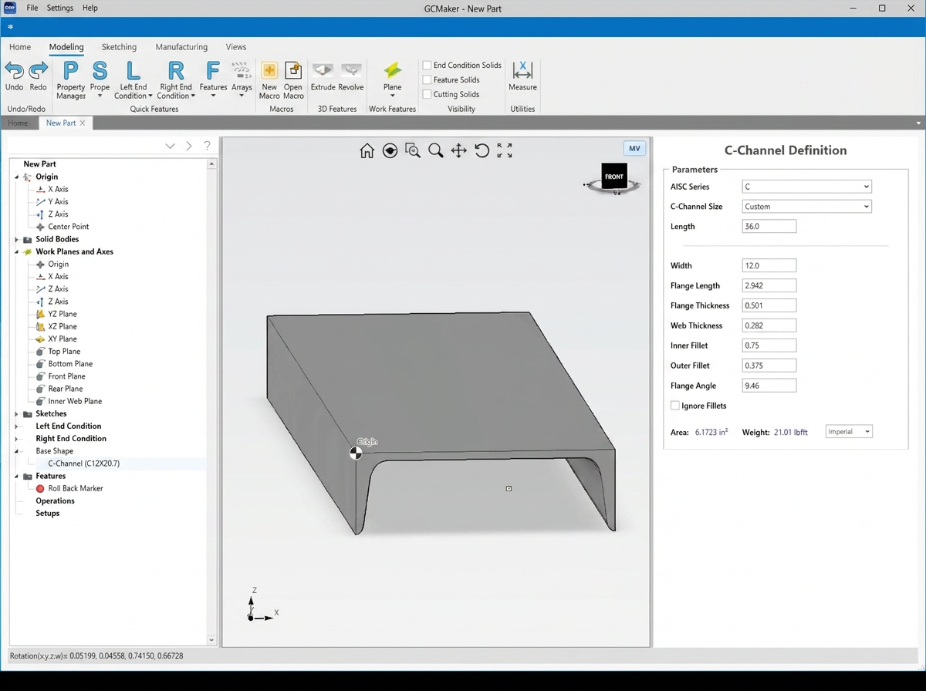Open the AISC Series dropdown
The width and height of the screenshot is (926, 691).
pos(806,187)
